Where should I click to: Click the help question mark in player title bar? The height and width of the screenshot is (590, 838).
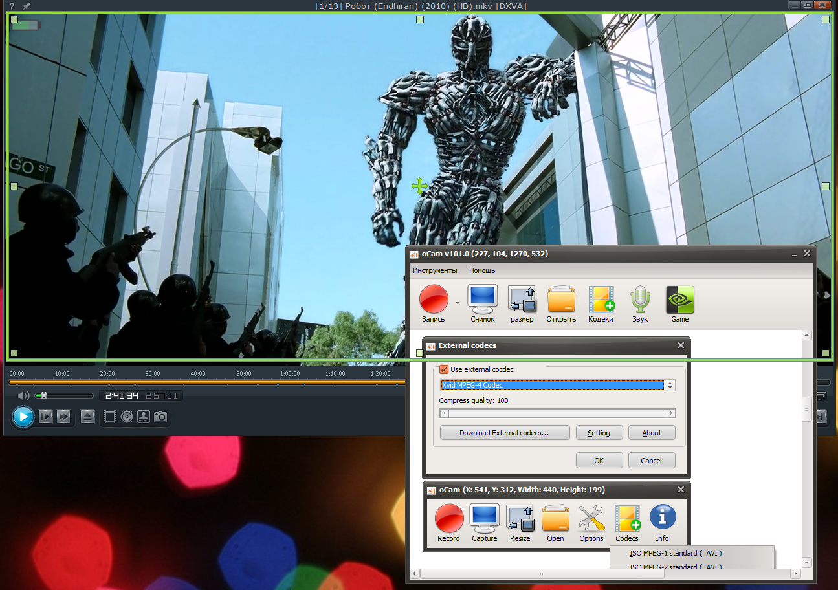(12, 6)
